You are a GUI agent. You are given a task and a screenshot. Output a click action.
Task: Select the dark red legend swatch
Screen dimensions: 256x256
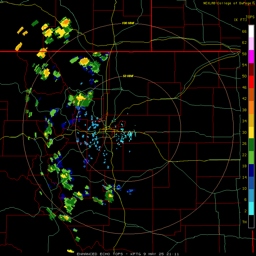point(251,69)
